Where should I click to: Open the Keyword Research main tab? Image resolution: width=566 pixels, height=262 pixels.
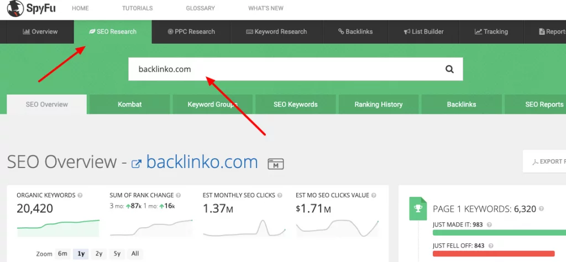click(x=276, y=32)
